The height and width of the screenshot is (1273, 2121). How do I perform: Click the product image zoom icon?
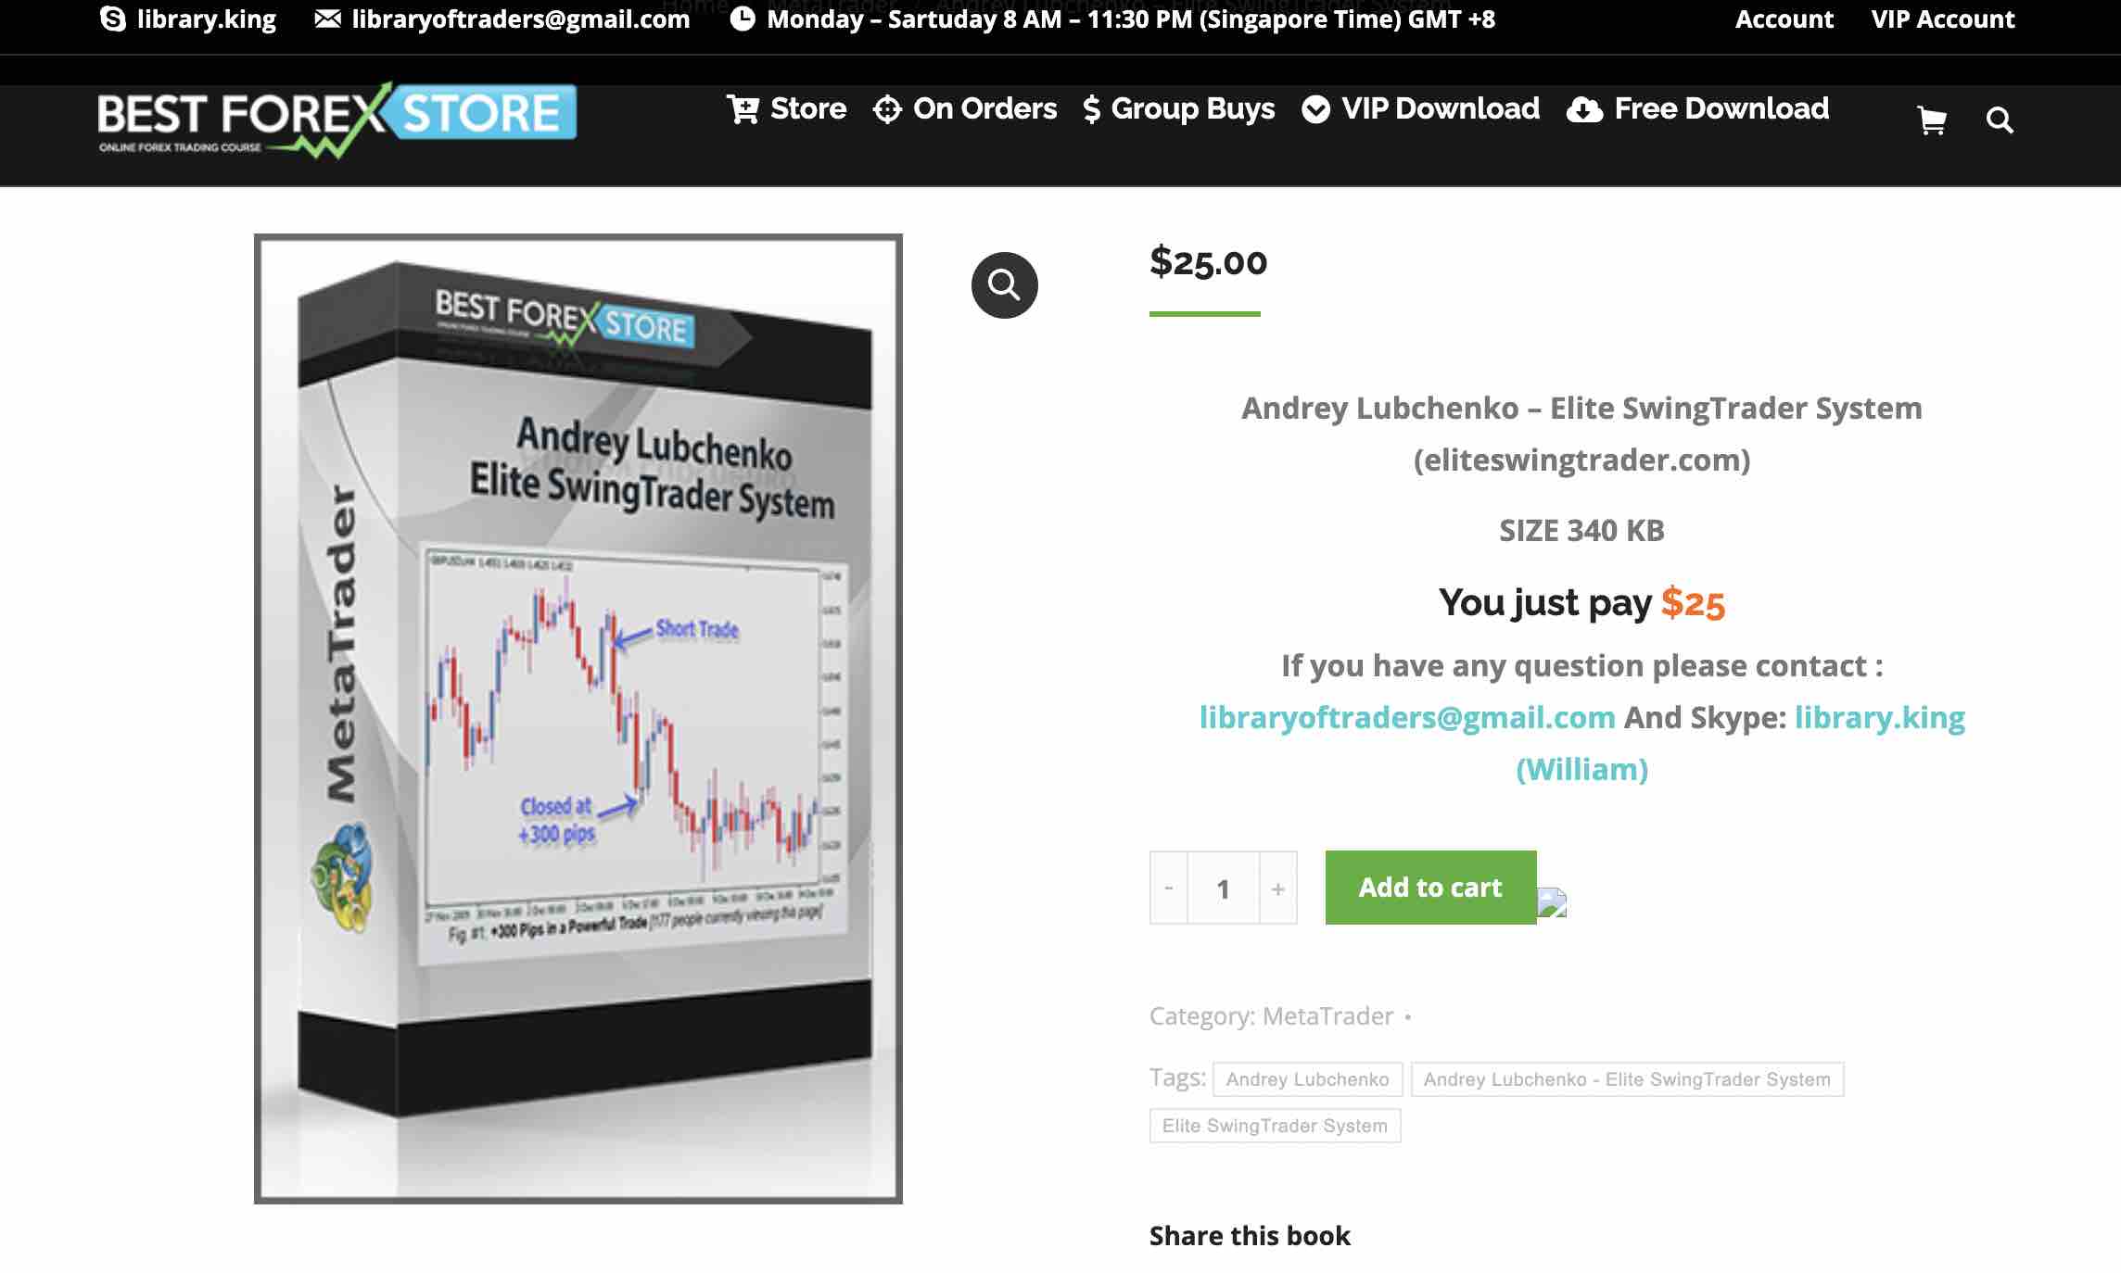pyautogui.click(x=1003, y=284)
